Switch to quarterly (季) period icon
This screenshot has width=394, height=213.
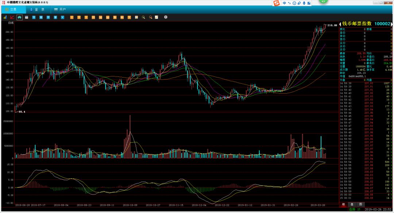[55, 17]
